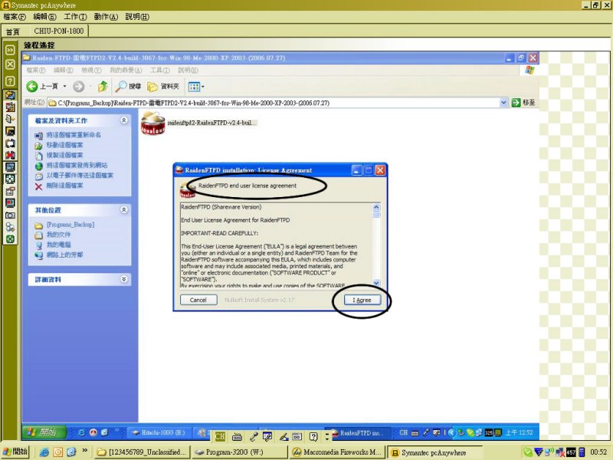Image resolution: width=613 pixels, height=460 pixels.
Task: Select Hitachi-1000 (H:) on remote taskbar
Action: click(159, 432)
